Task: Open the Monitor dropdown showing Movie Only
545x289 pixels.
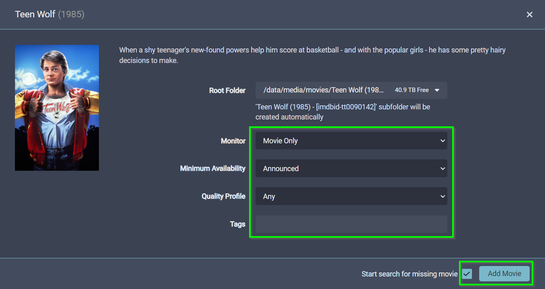Action: tap(350, 141)
